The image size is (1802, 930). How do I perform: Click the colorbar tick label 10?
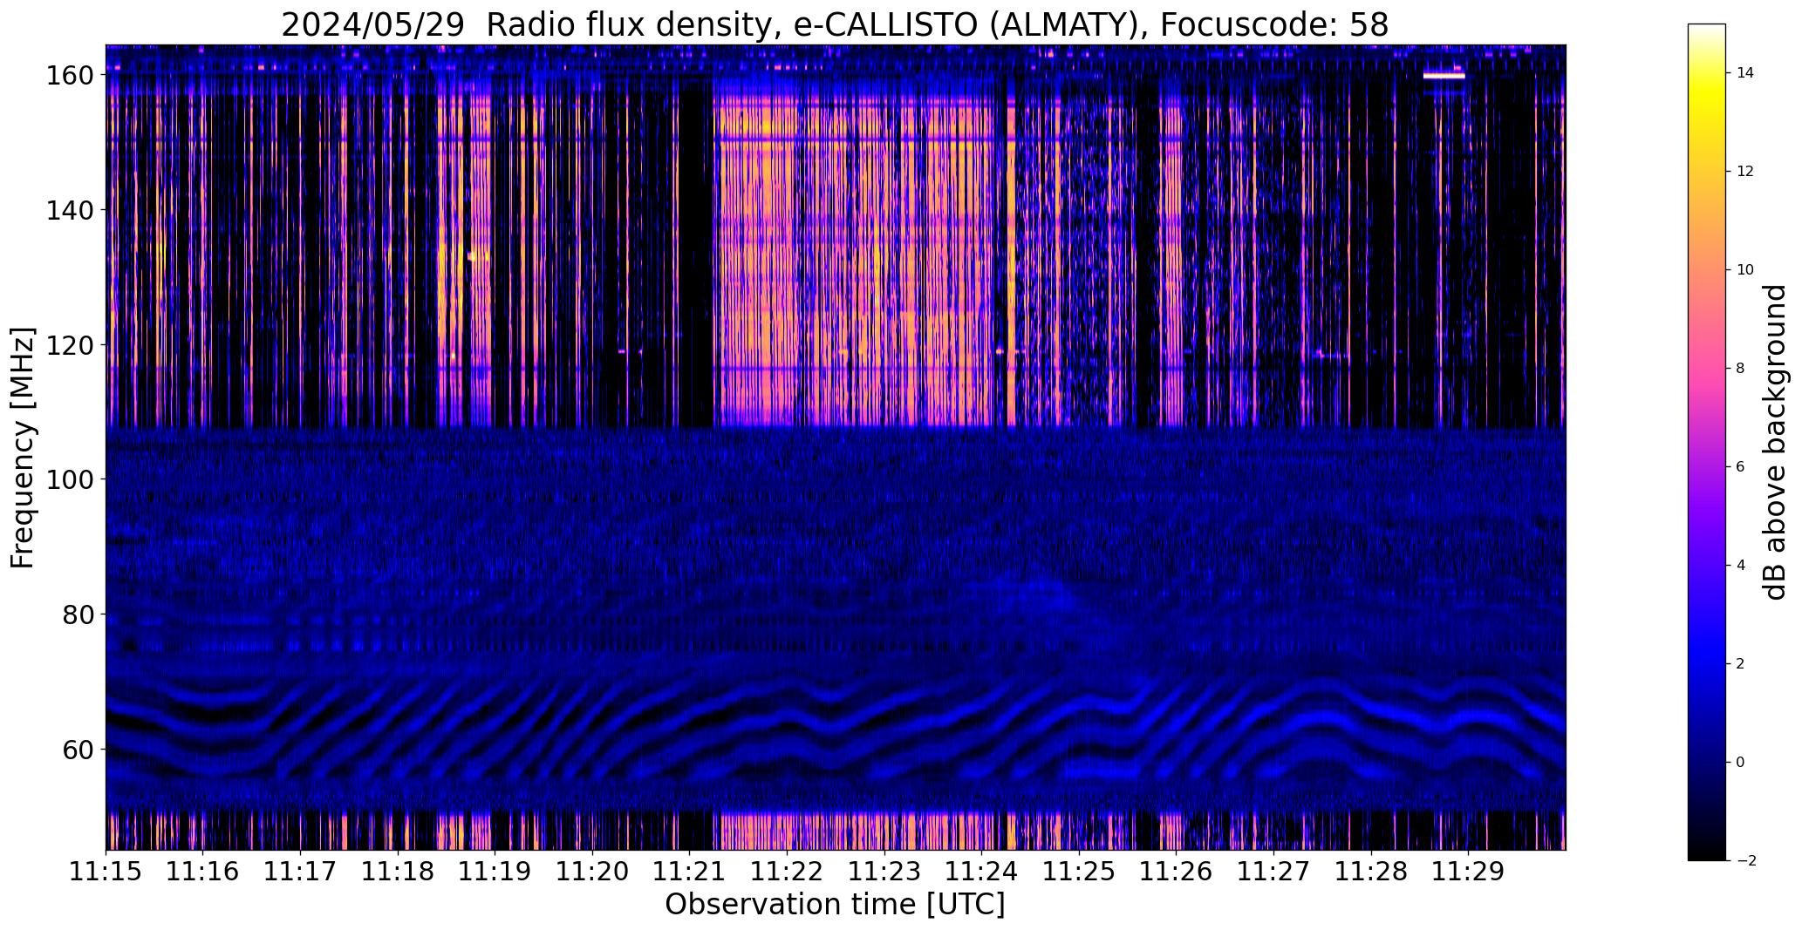click(1745, 270)
